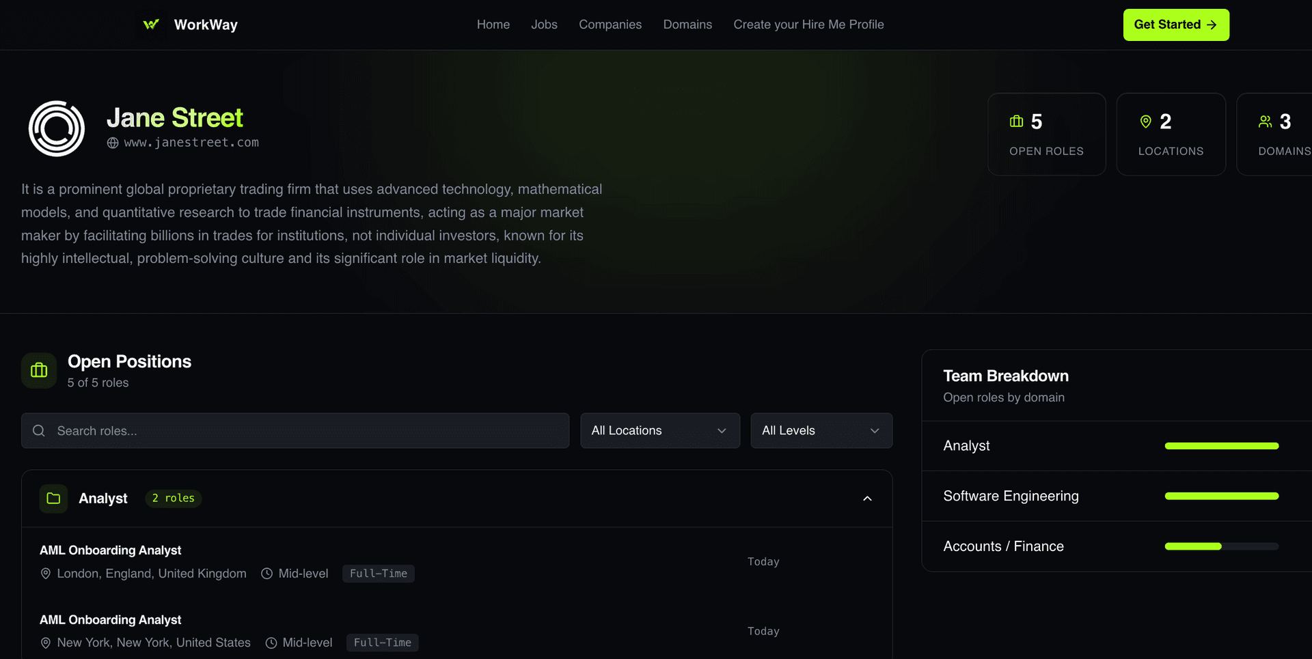Open the All Levels dropdown
This screenshot has width=1312, height=659.
pos(821,430)
